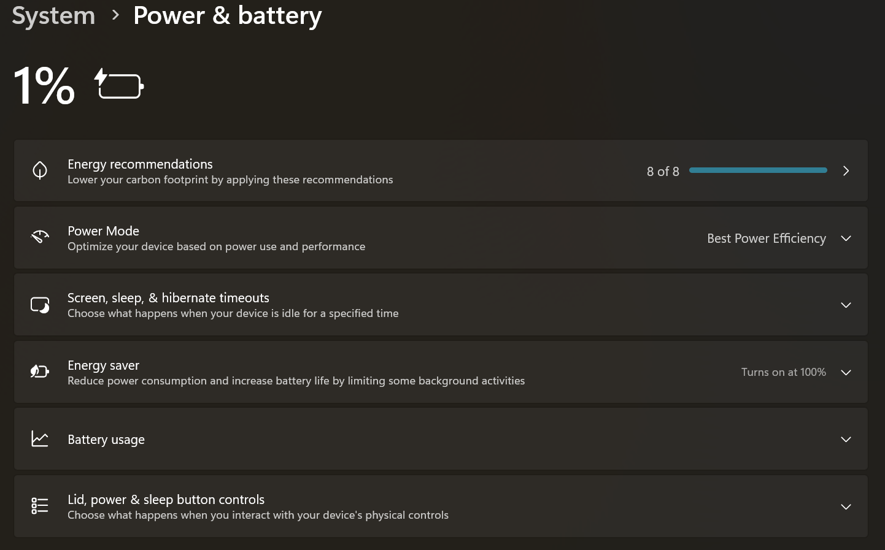The height and width of the screenshot is (550, 885).
Task: Click 'Screen, sleep, & hibernate timeouts' title text
Action: pos(168,298)
